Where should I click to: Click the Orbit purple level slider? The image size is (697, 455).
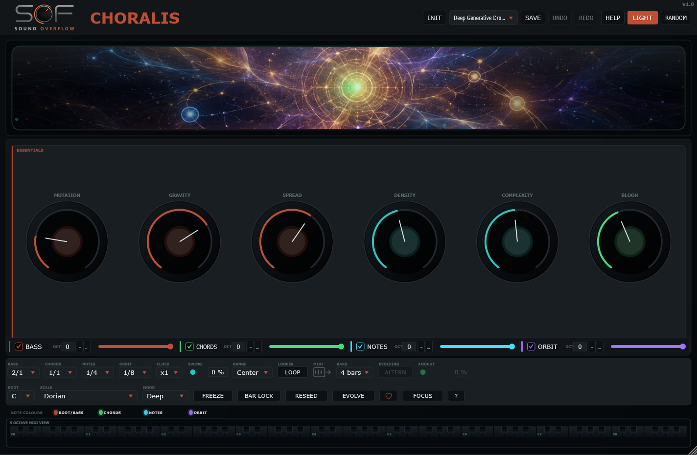(648, 347)
